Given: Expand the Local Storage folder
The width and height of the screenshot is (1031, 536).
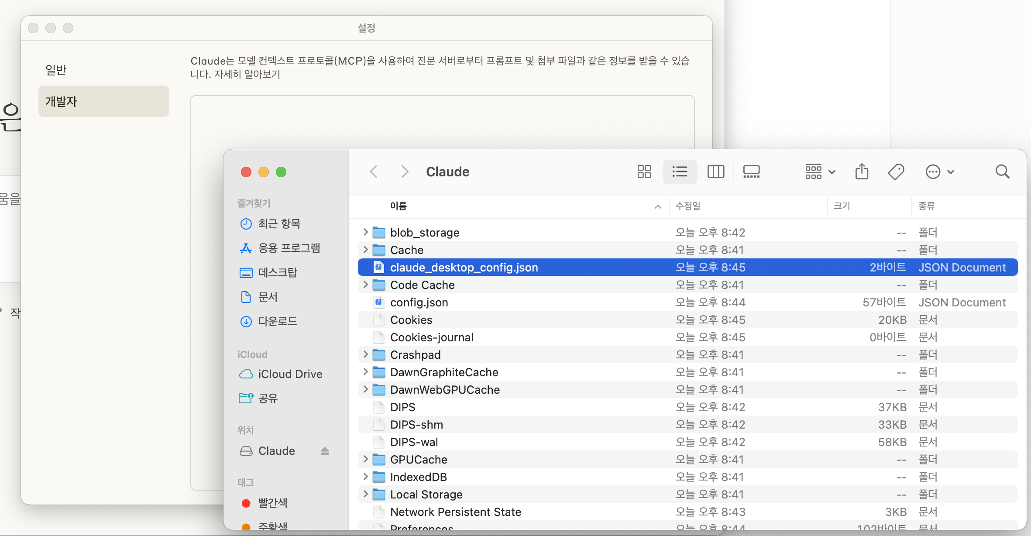Looking at the screenshot, I should pyautogui.click(x=365, y=494).
